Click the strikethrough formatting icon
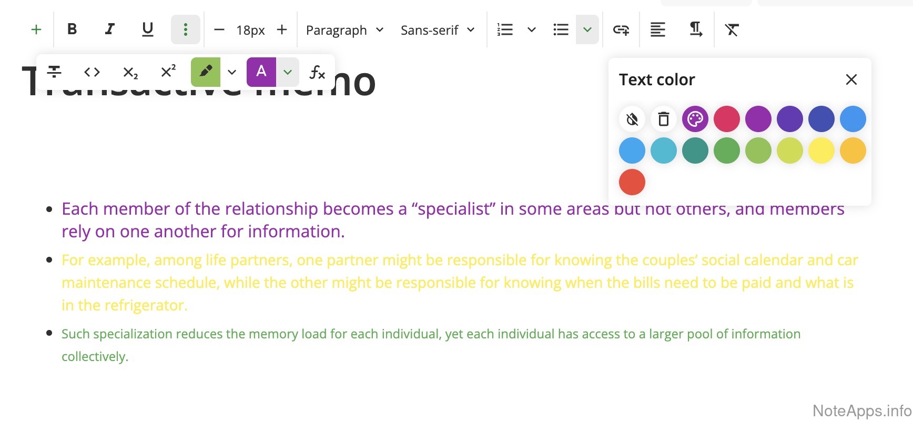The height and width of the screenshot is (421, 913). coord(54,72)
